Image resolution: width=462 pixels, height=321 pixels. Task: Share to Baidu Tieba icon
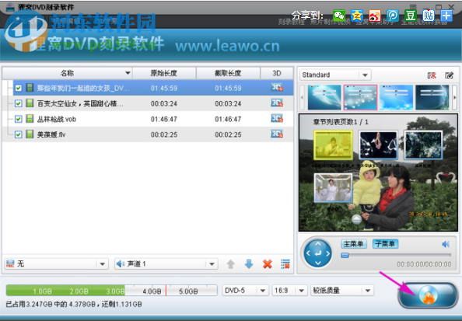429,16
